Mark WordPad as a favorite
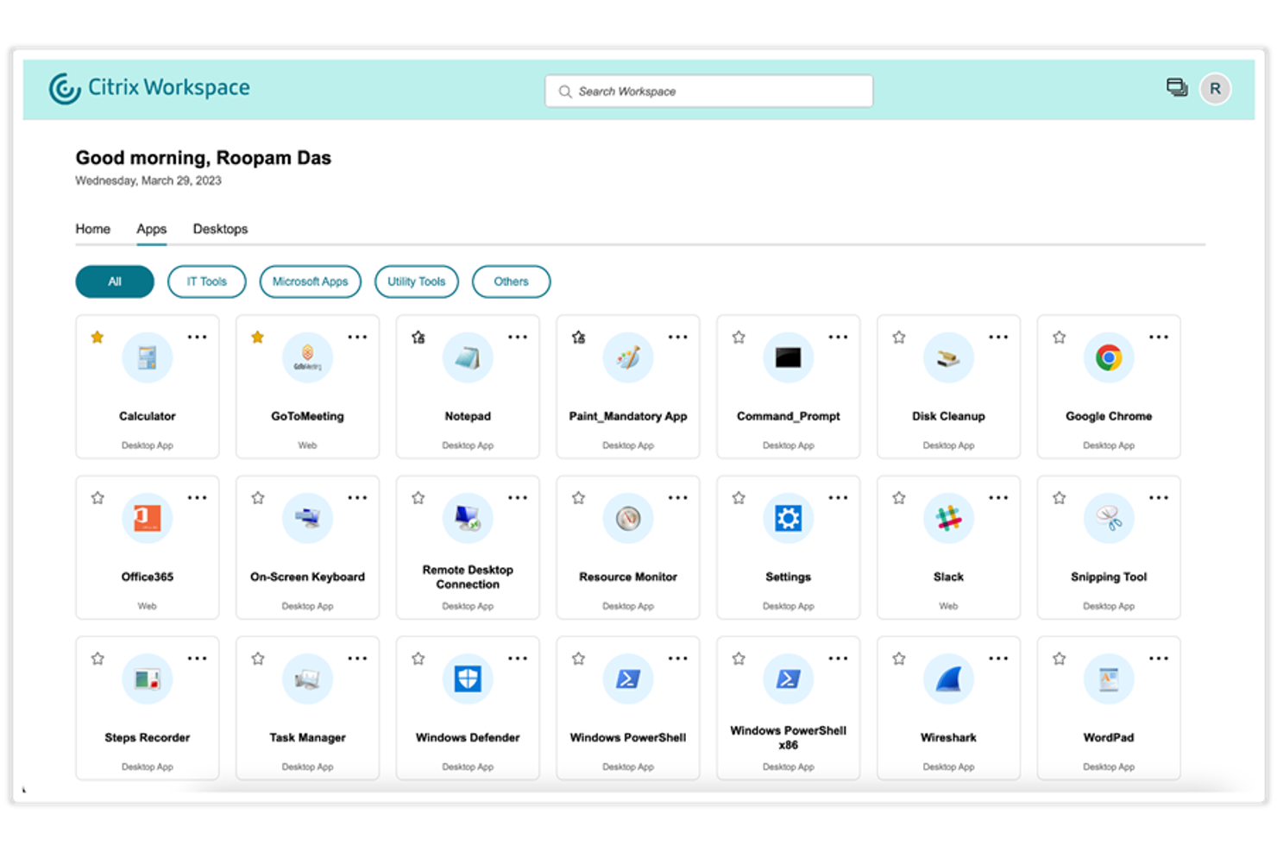Screen dimensions: 1277x852 (1059, 658)
